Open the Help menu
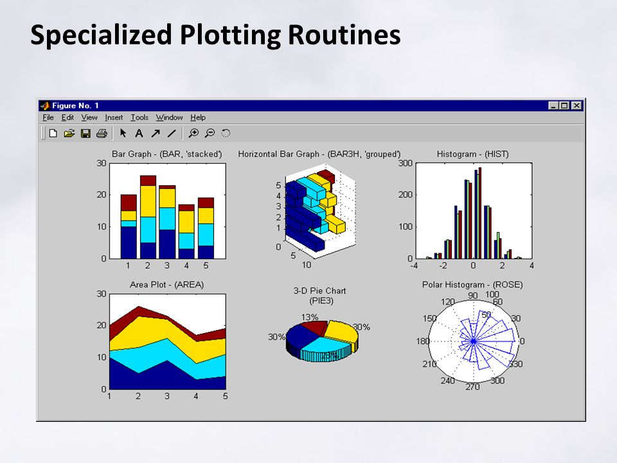 pos(198,117)
